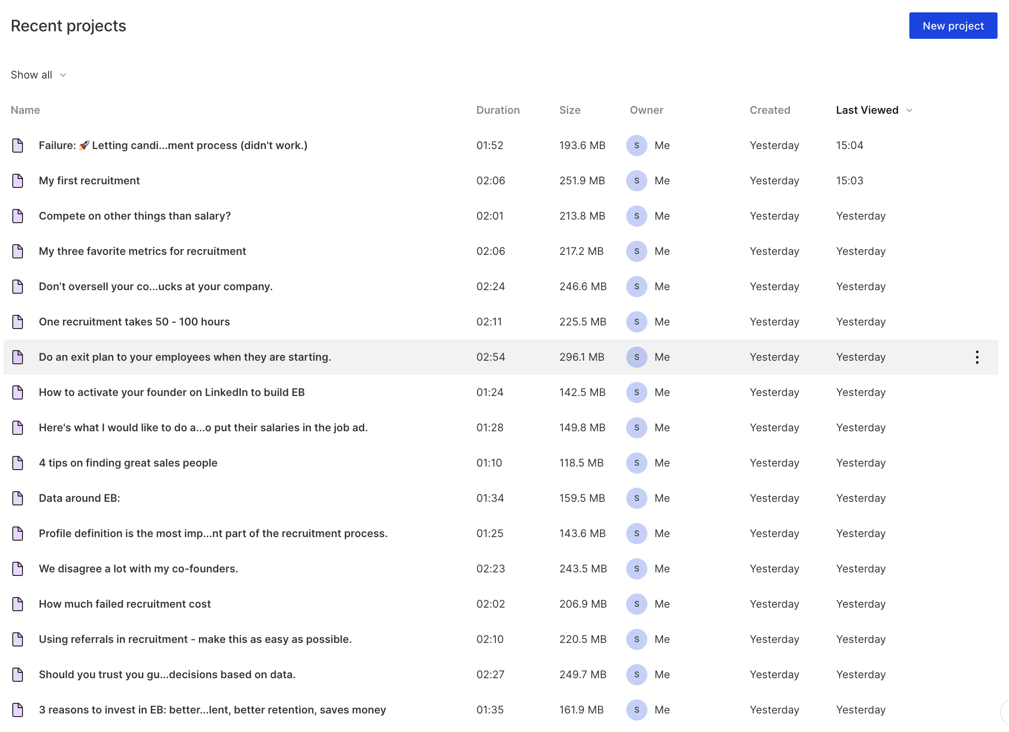Open '3 reasons to invest in EB' project
The width and height of the screenshot is (1009, 732).
pyautogui.click(x=212, y=710)
